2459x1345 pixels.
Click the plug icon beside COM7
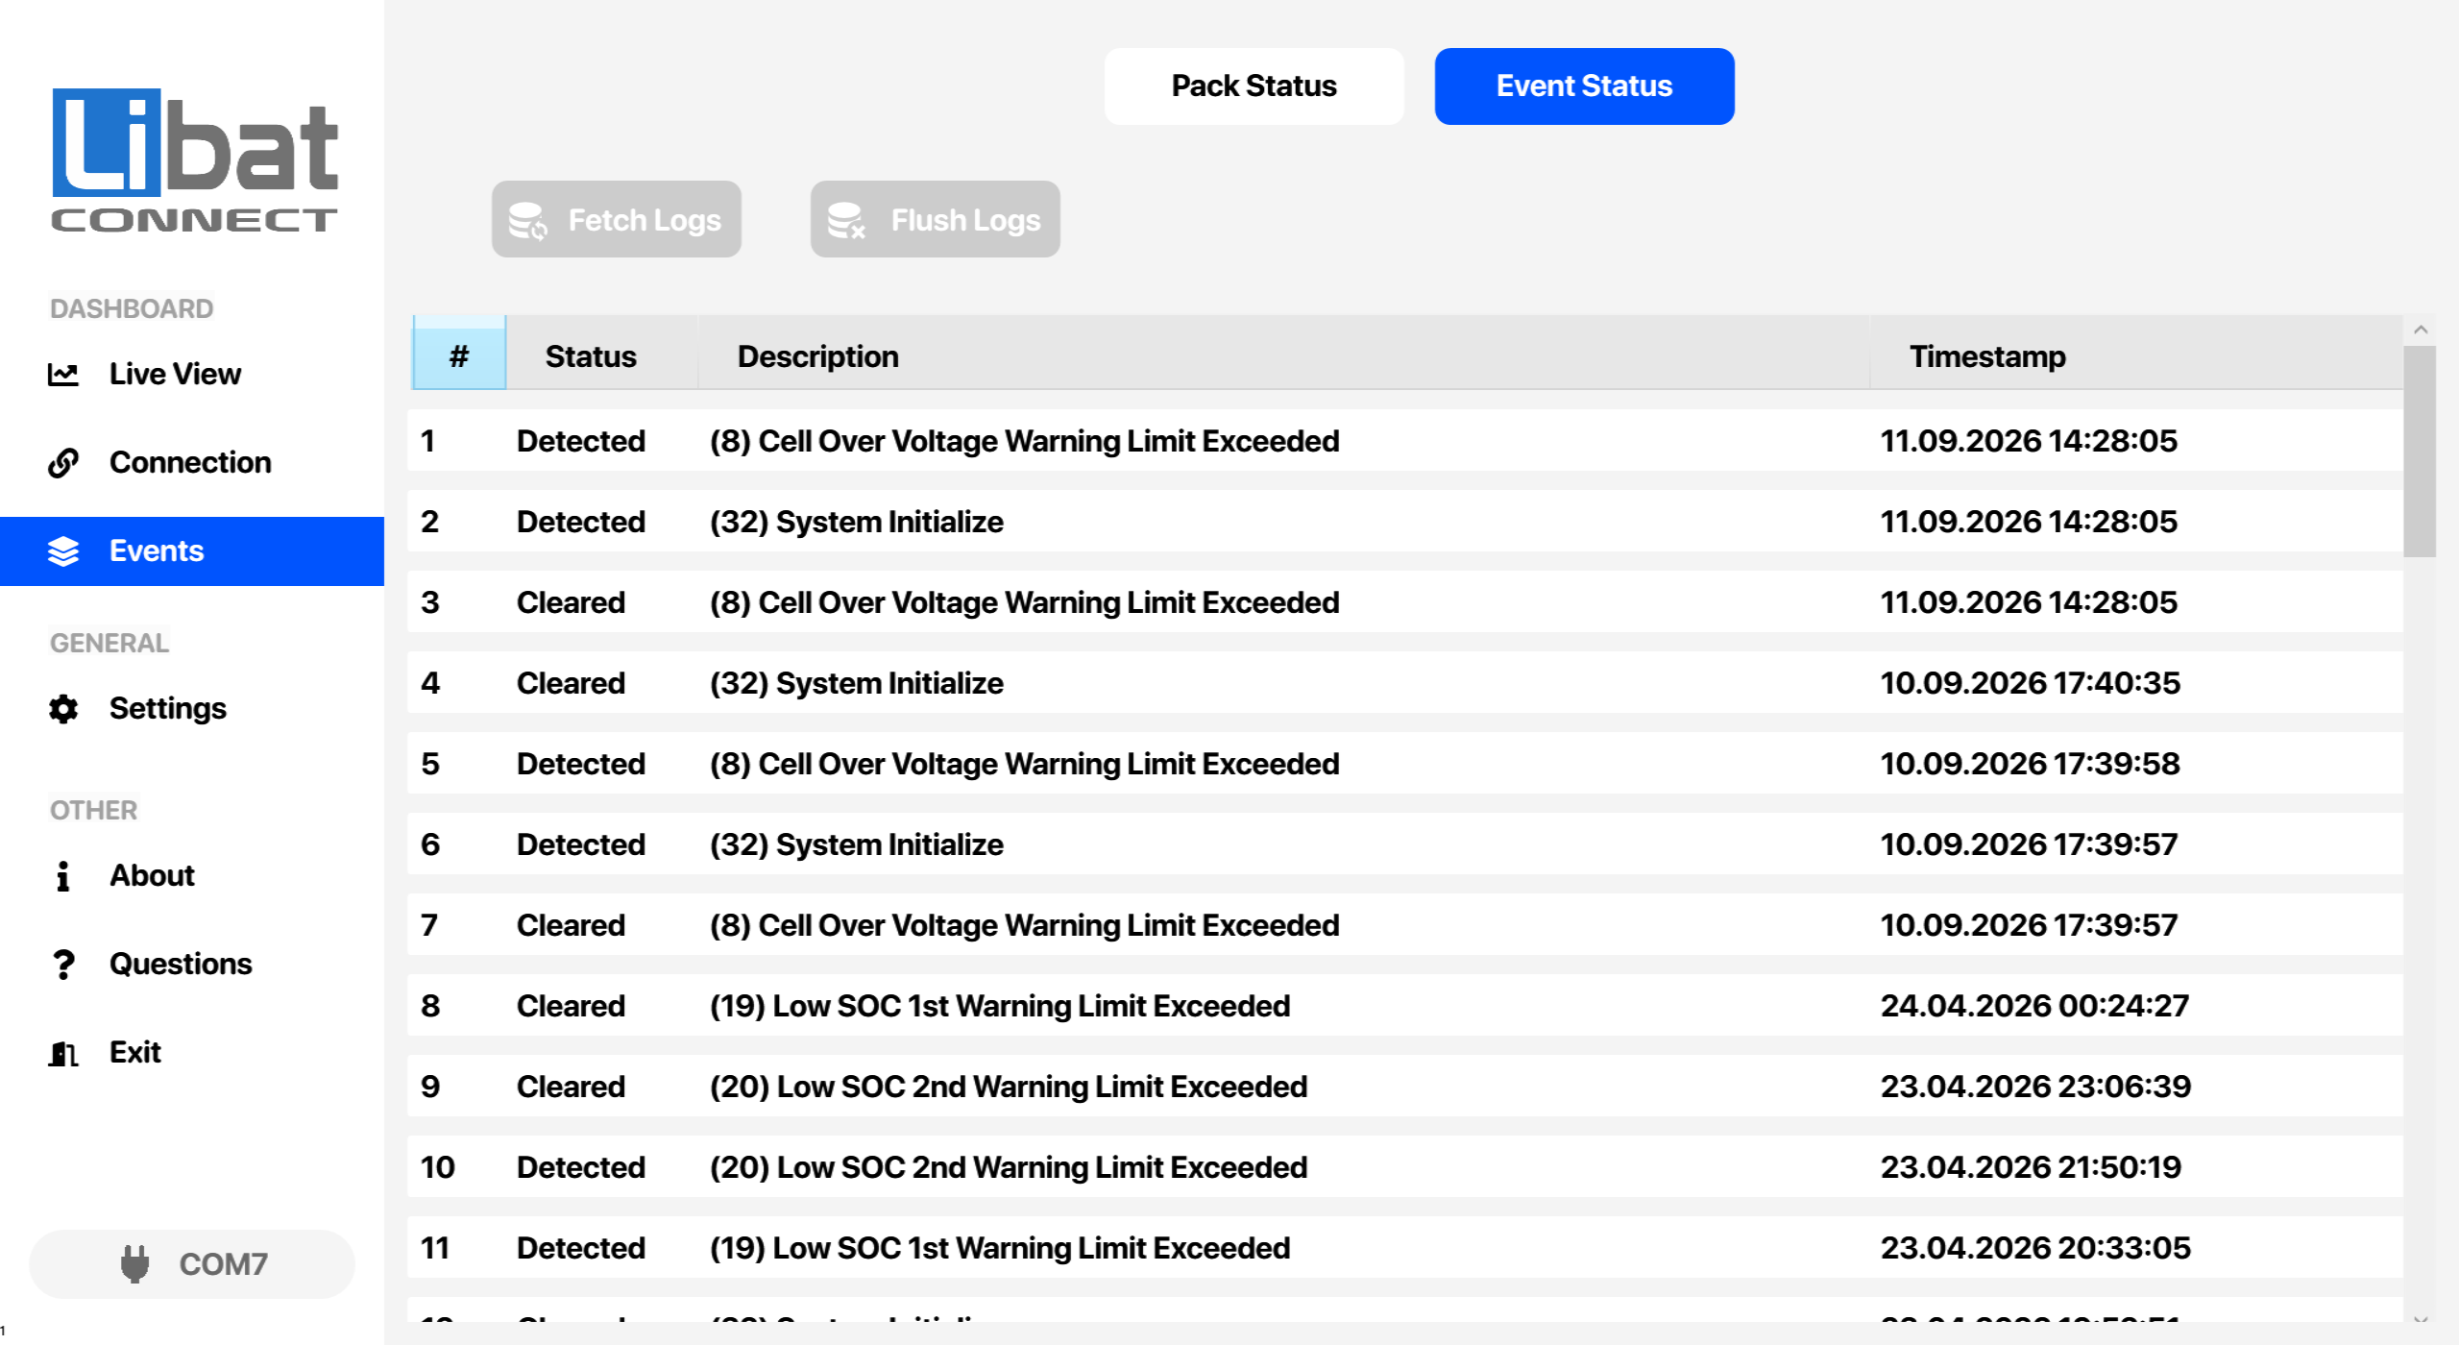(135, 1263)
